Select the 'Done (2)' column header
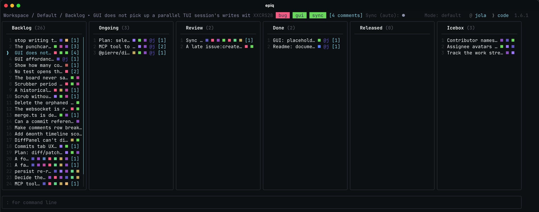The height and width of the screenshot is (212, 539). pos(284,28)
